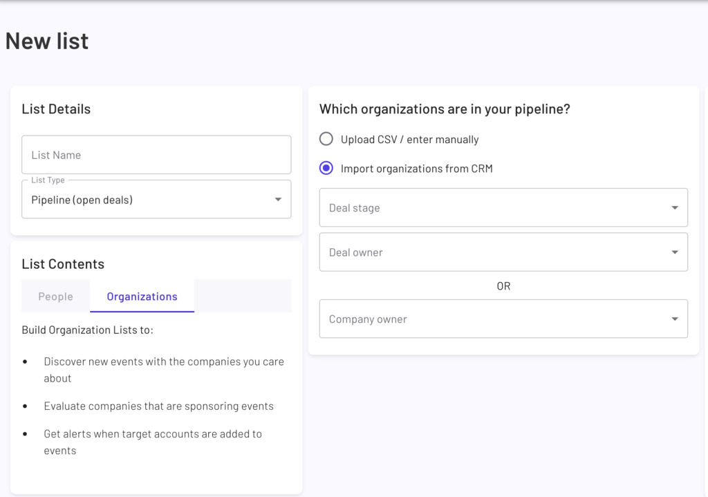This screenshot has height=497, width=708.
Task: Click the filled radio indicator next to CRM import
Action: pyautogui.click(x=326, y=168)
